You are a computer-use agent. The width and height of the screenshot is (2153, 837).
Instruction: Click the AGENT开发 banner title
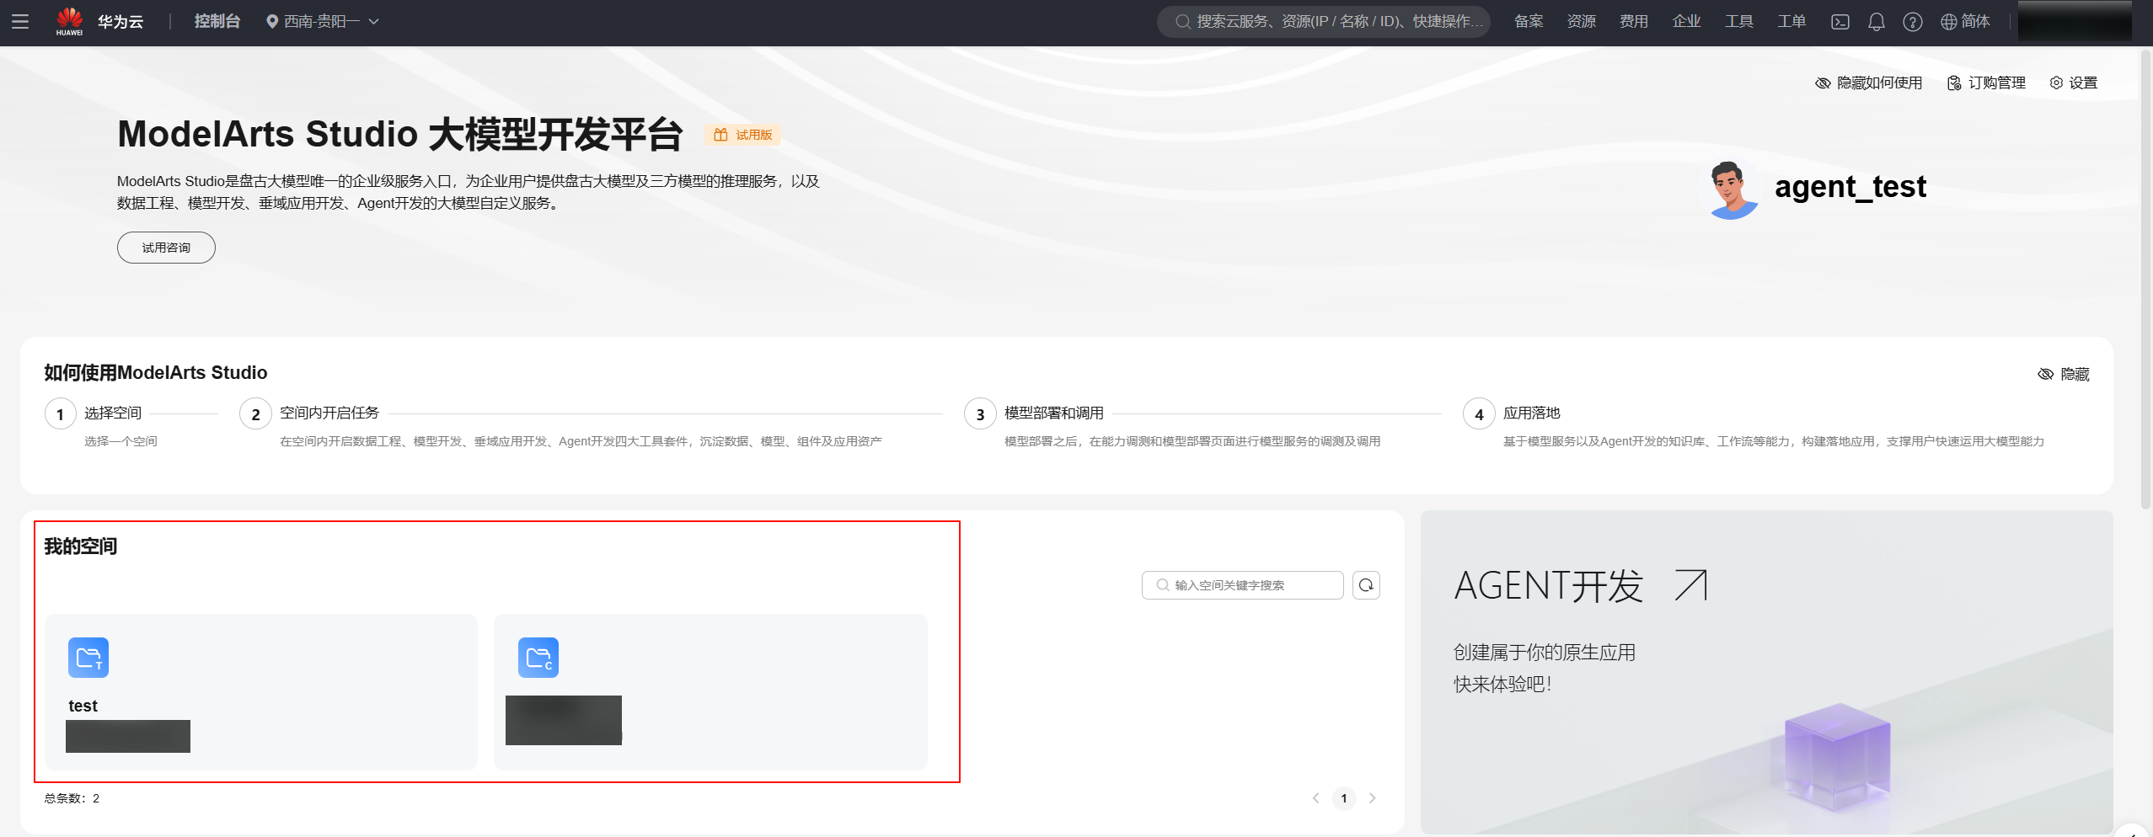(x=1549, y=585)
